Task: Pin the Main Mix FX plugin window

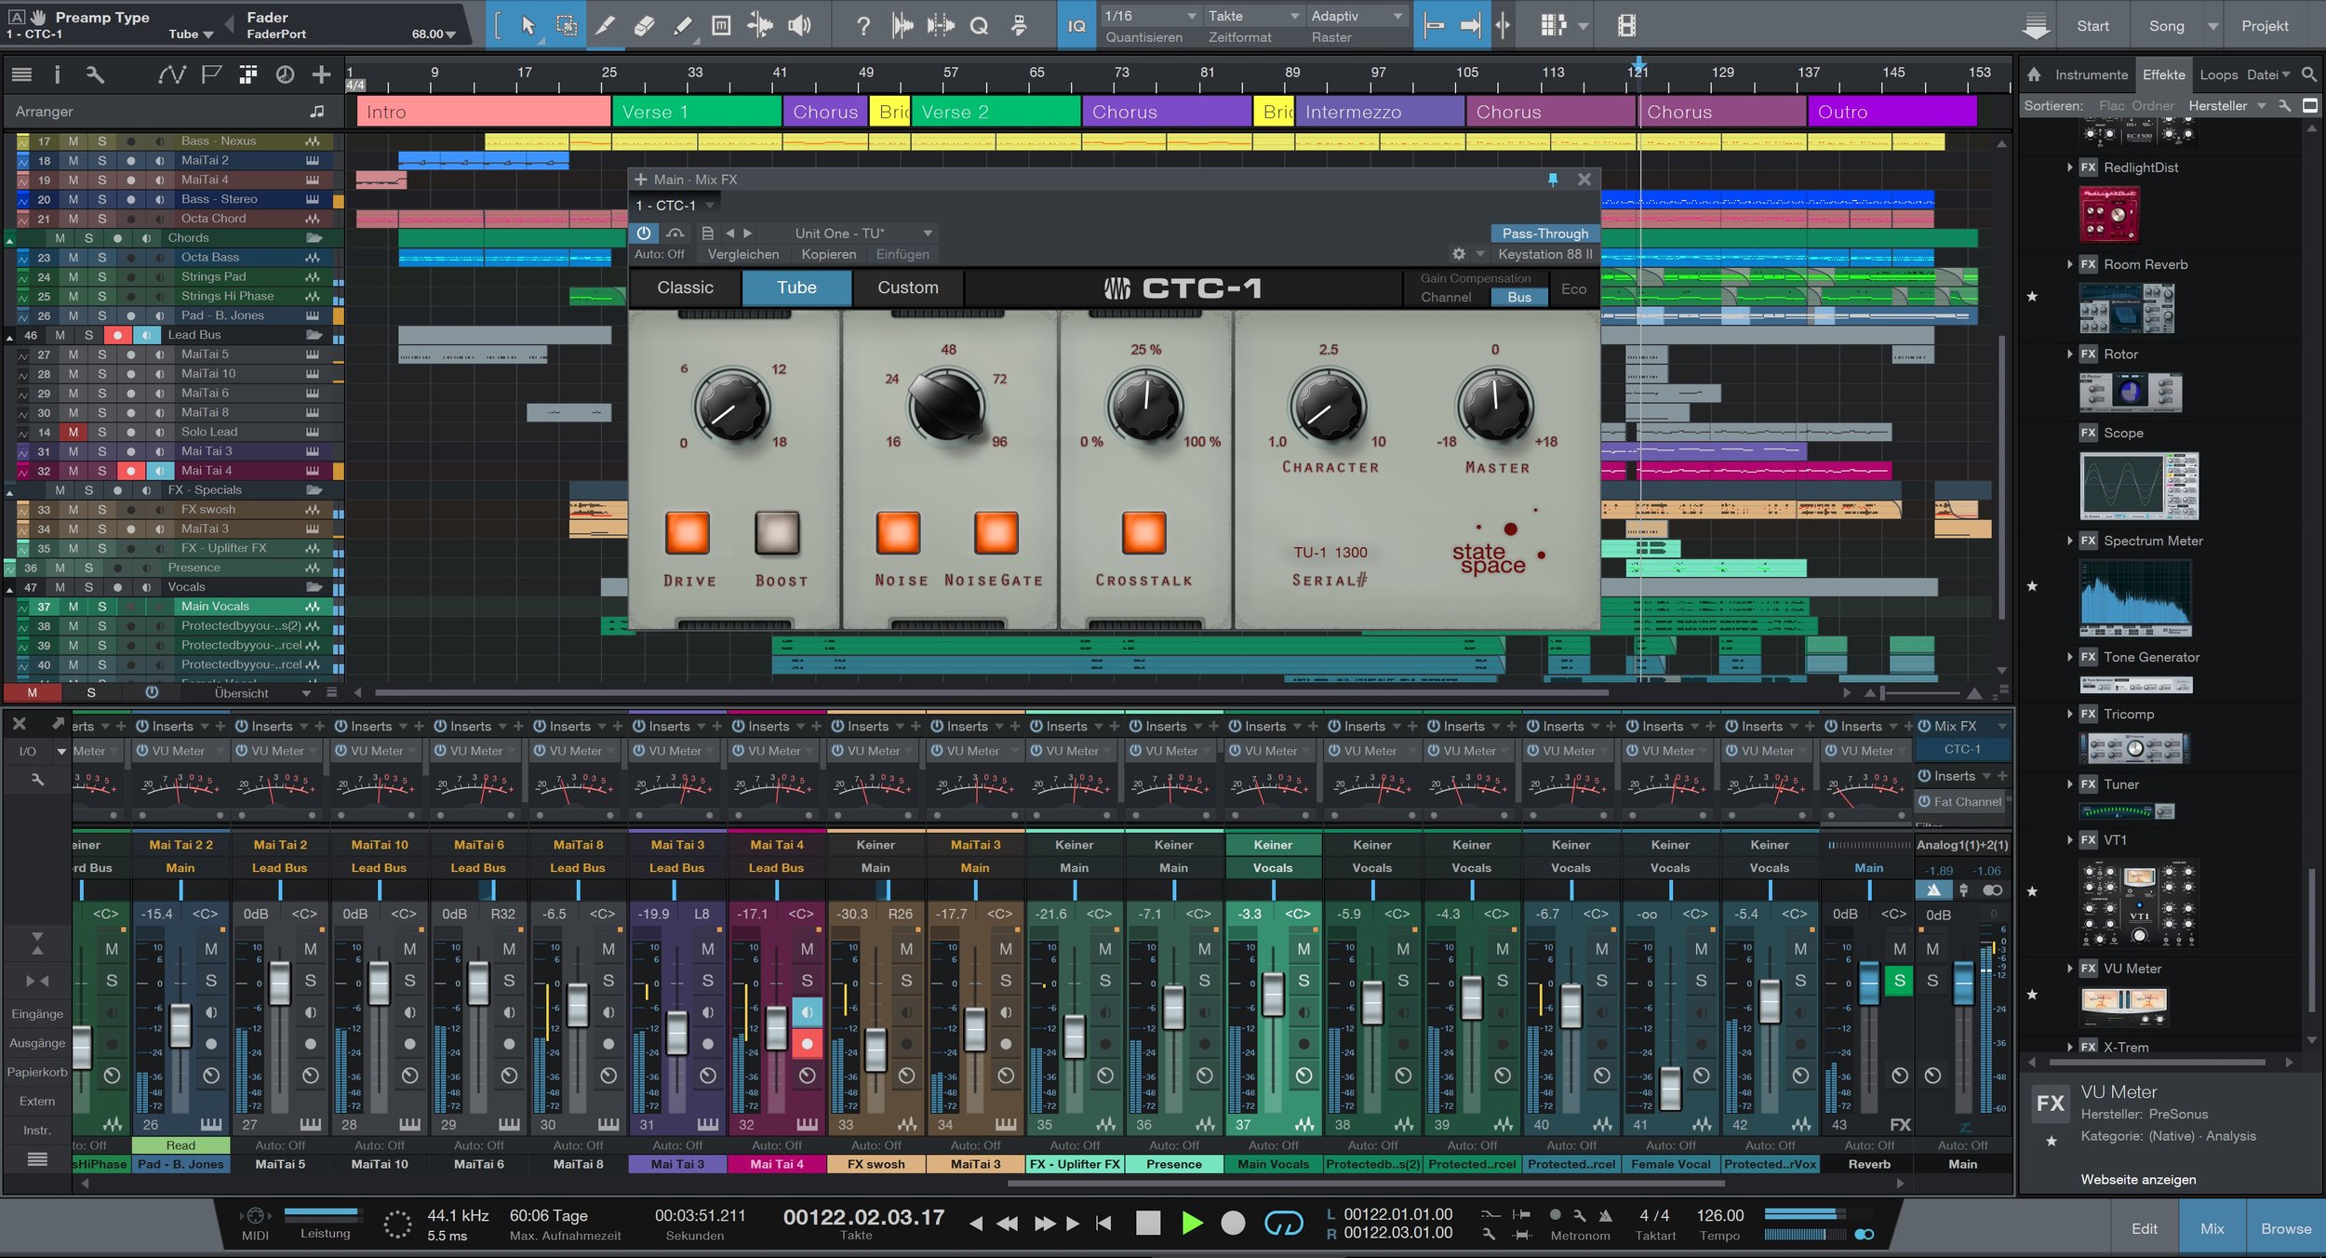Action: [x=1552, y=180]
